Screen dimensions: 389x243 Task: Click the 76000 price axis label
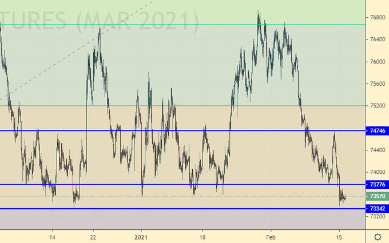[378, 62]
